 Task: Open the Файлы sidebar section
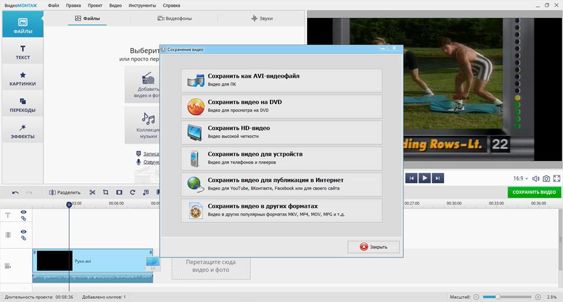coord(23,24)
